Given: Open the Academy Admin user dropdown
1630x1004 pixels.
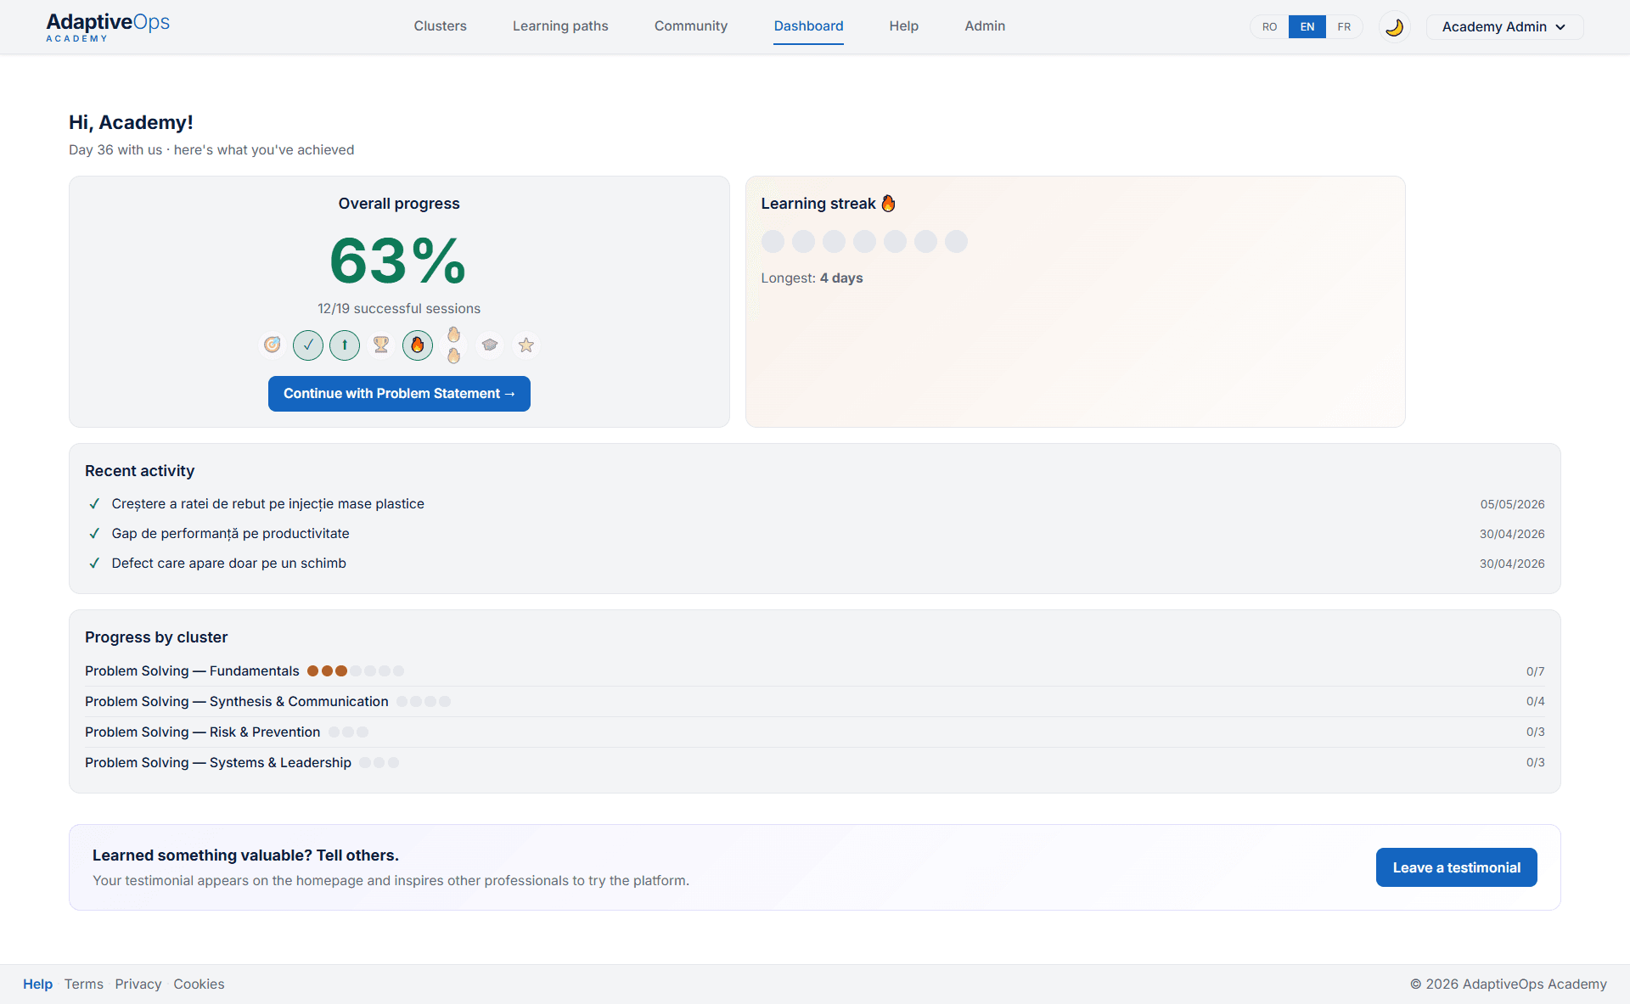Looking at the screenshot, I should pyautogui.click(x=1504, y=27).
